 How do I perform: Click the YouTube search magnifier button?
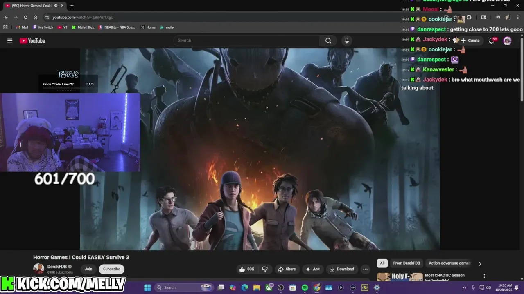[x=328, y=40]
